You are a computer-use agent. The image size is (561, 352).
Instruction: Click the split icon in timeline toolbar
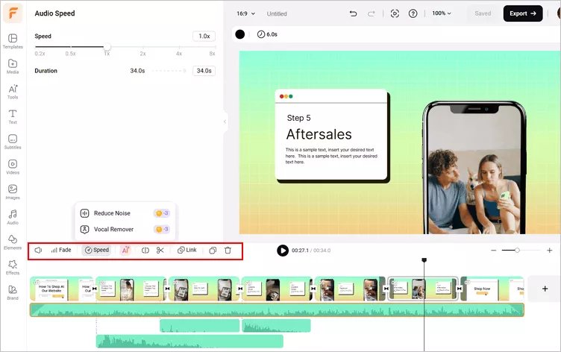[x=145, y=251]
